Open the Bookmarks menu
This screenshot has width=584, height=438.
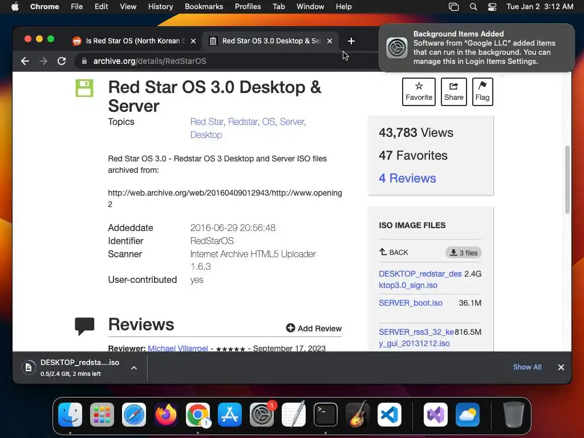(x=204, y=7)
